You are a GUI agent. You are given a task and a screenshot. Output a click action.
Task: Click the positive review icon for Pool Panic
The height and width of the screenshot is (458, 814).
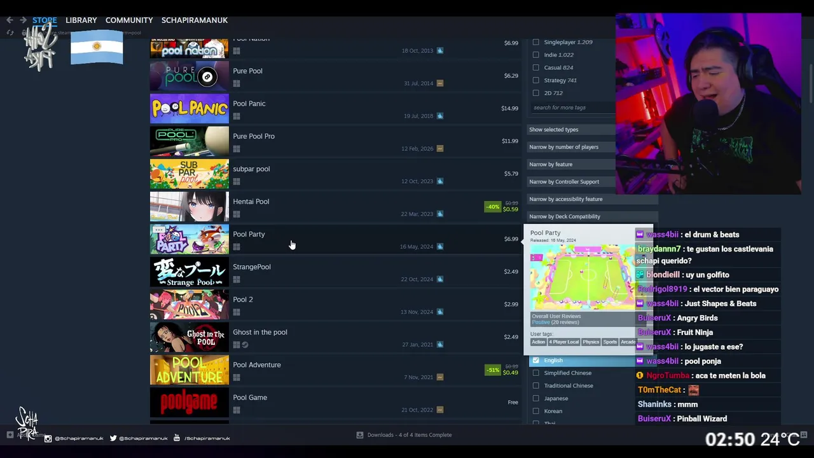click(x=439, y=116)
